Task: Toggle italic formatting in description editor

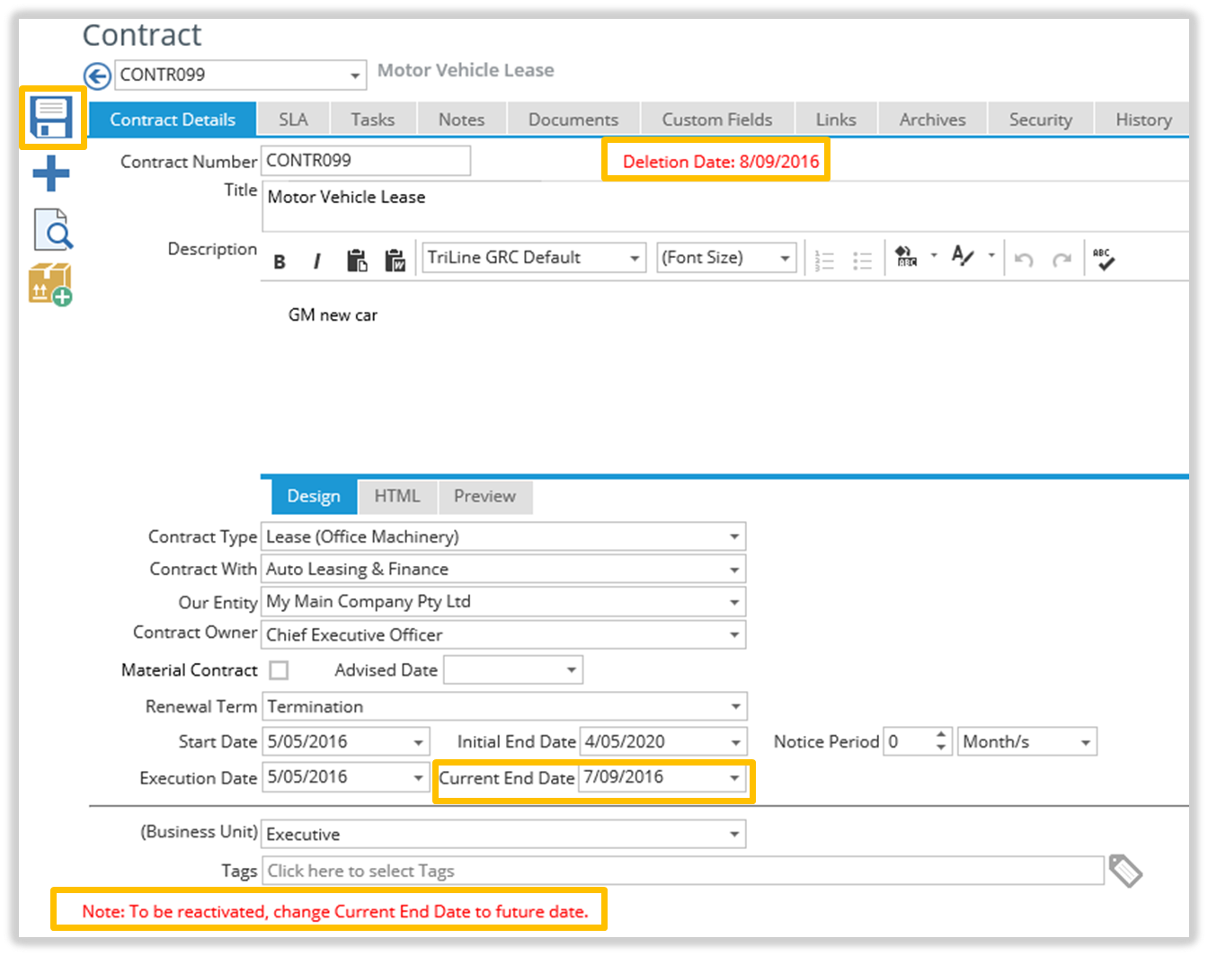Action: tap(316, 261)
